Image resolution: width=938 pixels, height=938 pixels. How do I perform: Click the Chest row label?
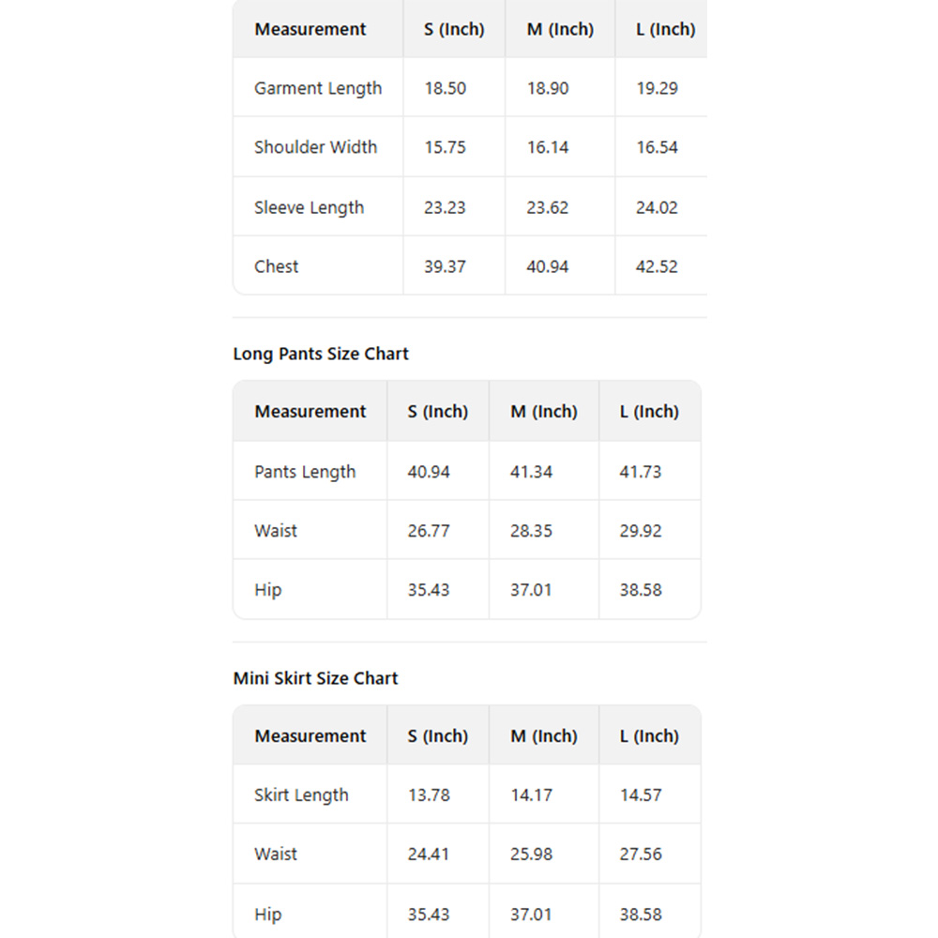pos(276,266)
